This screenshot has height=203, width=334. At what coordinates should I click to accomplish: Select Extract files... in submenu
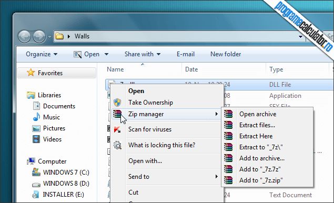point(257,125)
